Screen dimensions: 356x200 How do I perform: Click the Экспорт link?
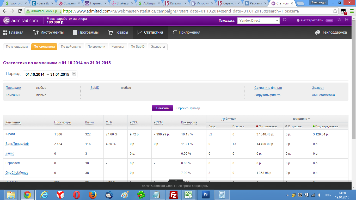[x=318, y=88]
